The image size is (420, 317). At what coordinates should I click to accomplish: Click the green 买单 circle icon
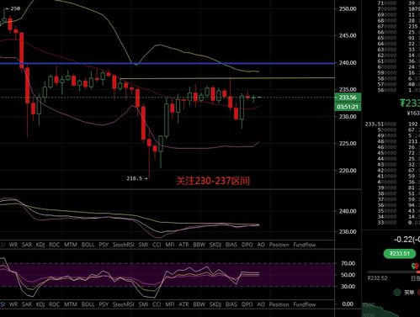pyautogui.click(x=397, y=293)
